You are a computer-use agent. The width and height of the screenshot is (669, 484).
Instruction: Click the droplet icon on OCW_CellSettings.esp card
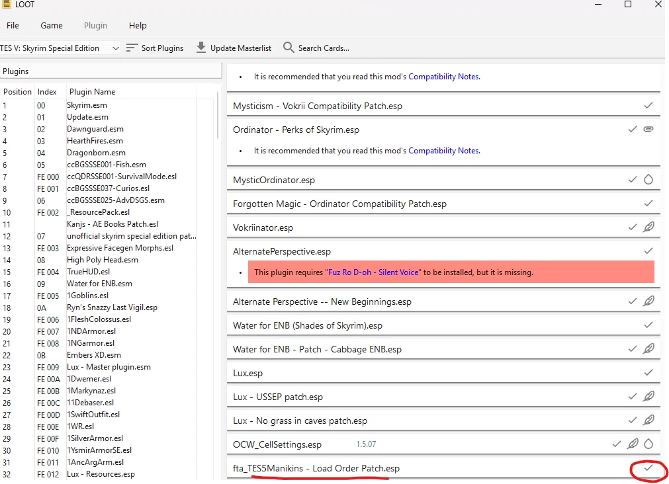pos(648,444)
